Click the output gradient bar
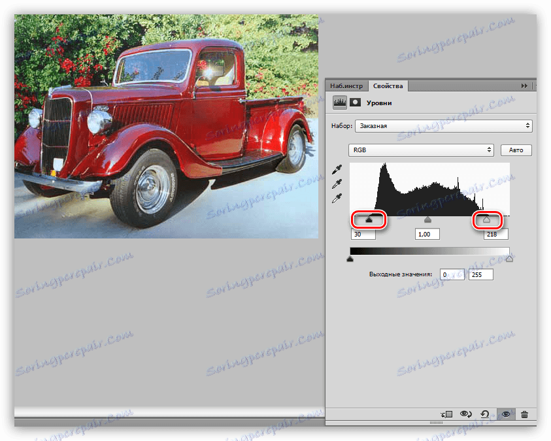 pyautogui.click(x=429, y=251)
